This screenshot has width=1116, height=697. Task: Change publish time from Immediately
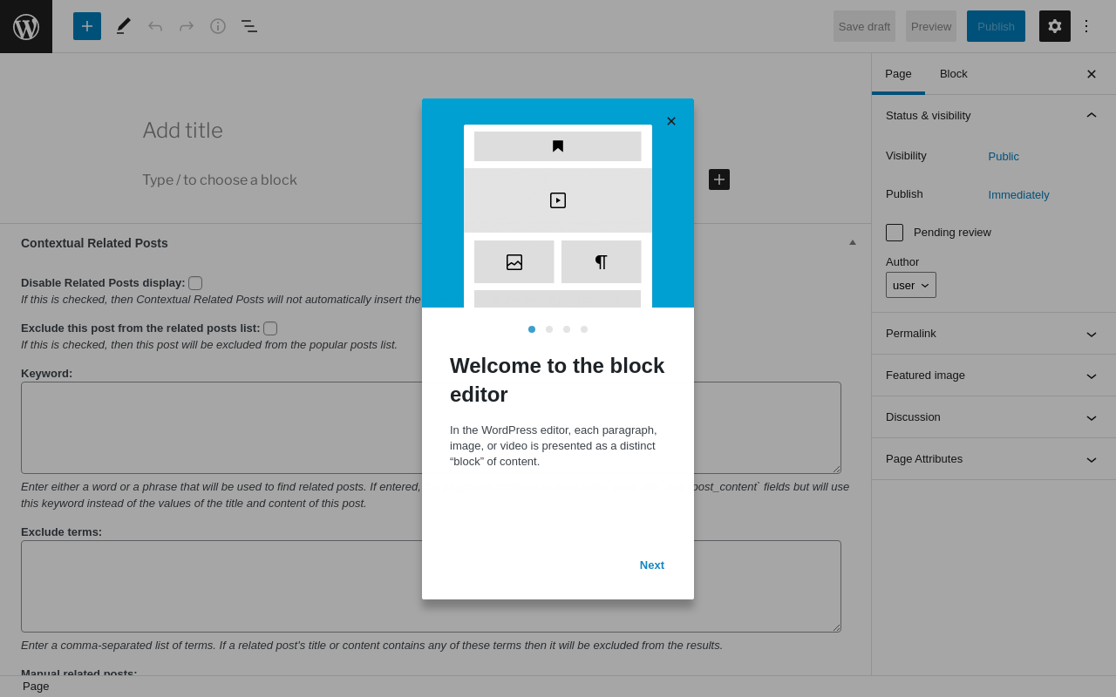click(x=1018, y=195)
